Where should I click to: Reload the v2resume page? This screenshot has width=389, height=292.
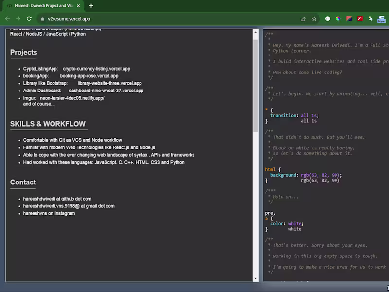tap(29, 19)
